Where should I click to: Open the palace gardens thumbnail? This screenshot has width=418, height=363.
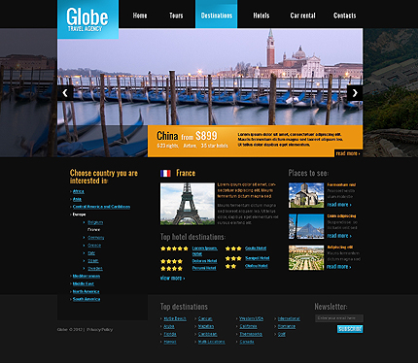click(306, 257)
